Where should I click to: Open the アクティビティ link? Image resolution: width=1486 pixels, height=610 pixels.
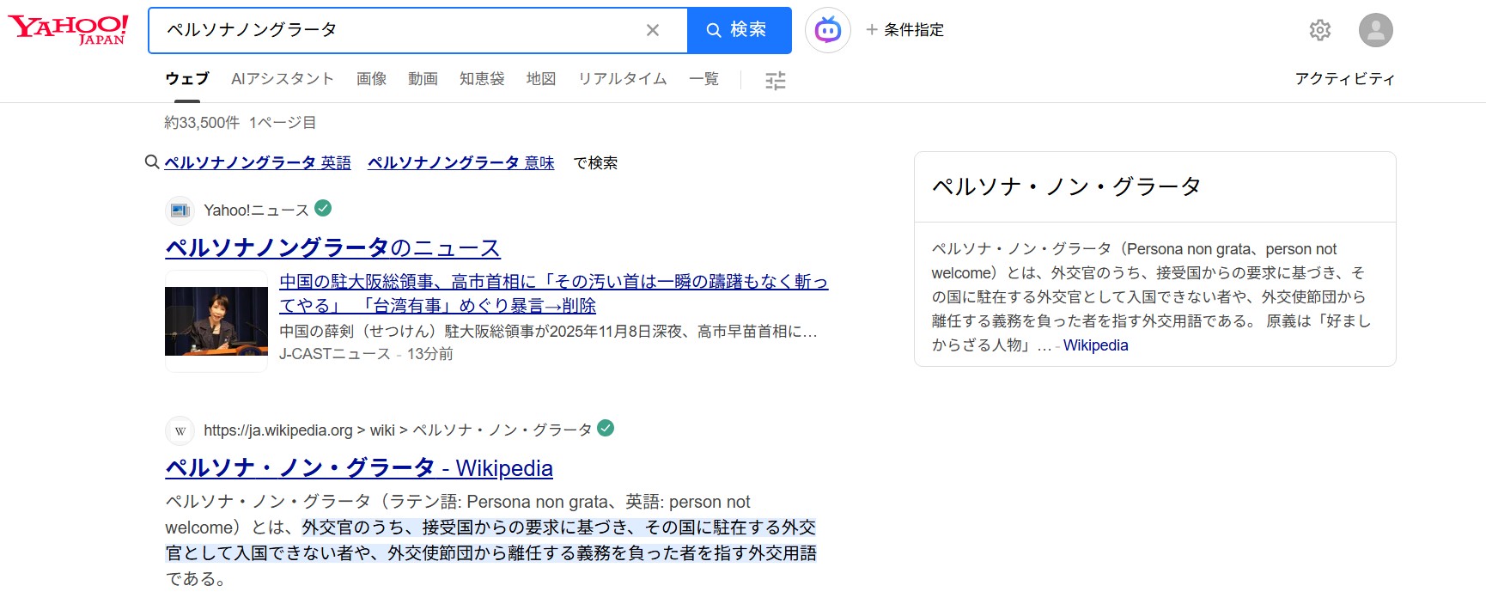click(x=1344, y=79)
